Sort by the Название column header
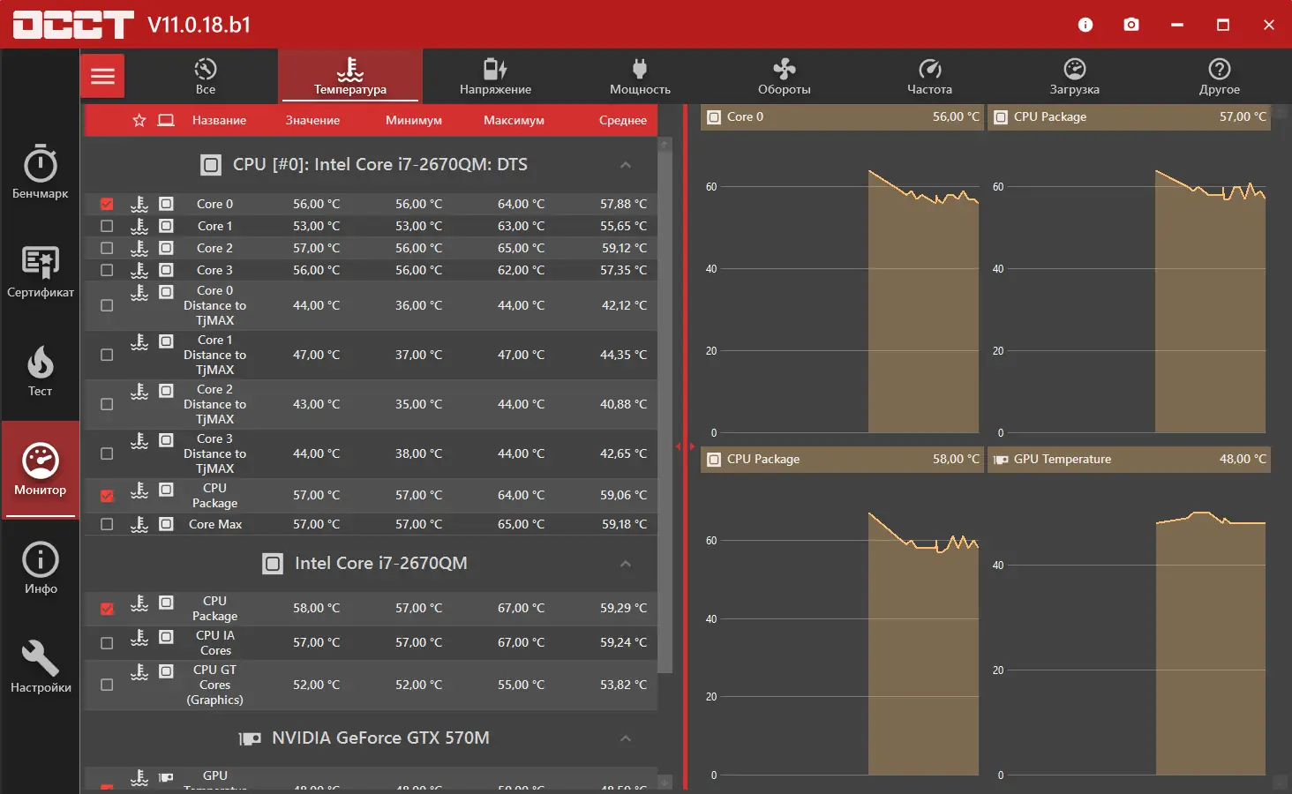This screenshot has width=1292, height=794. coord(219,121)
